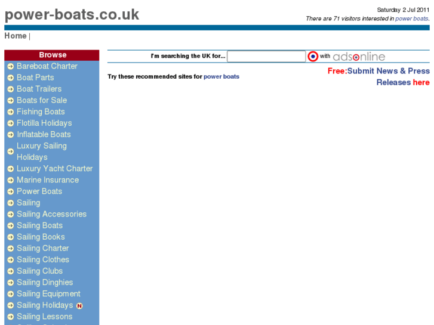Open the Flotilla Holidays category
Viewport: 434px width, 325px height.
click(44, 123)
